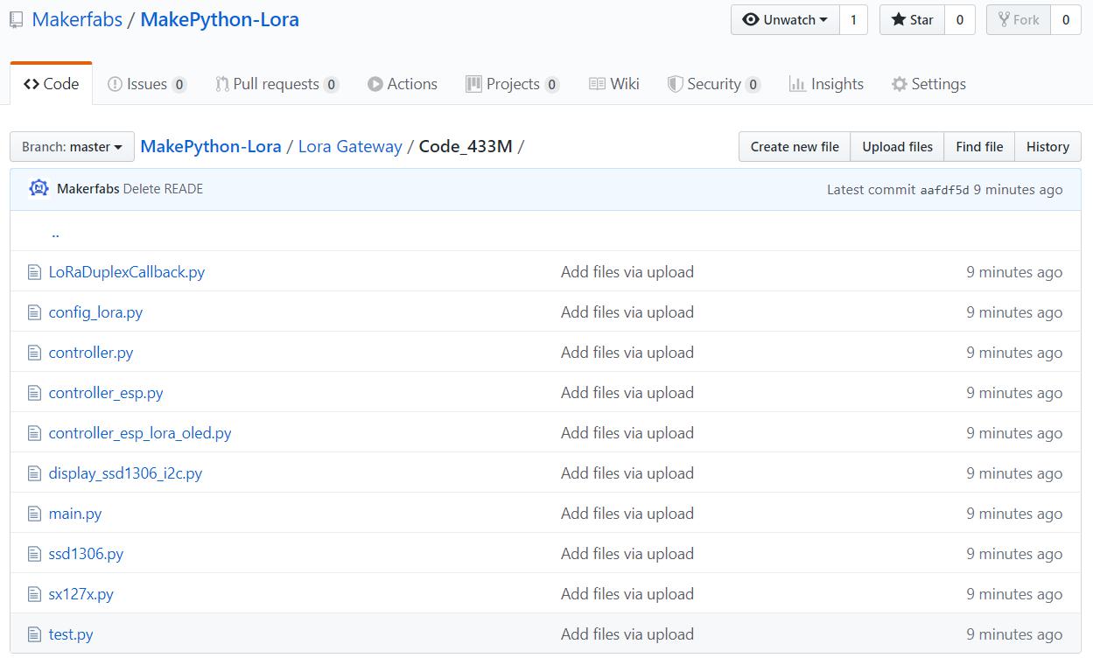Open controller_esp_lora_oled.py file
1093x658 pixels.
[x=140, y=433]
